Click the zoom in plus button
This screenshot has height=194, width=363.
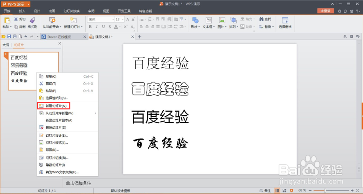point(352,190)
